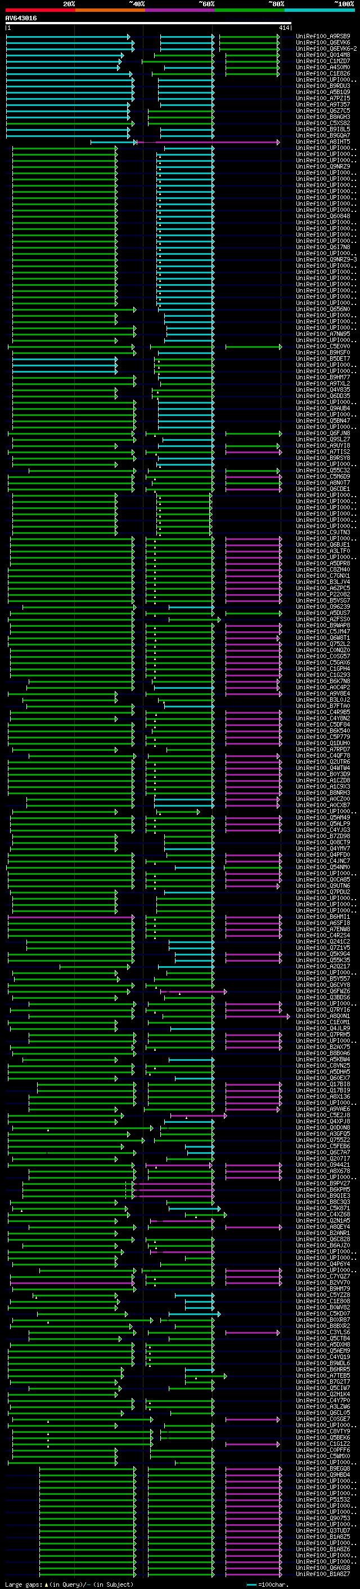This screenshot has width=360, height=1589.
Task: Select the UniRef100_Q60848 row label
Action: [323, 216]
